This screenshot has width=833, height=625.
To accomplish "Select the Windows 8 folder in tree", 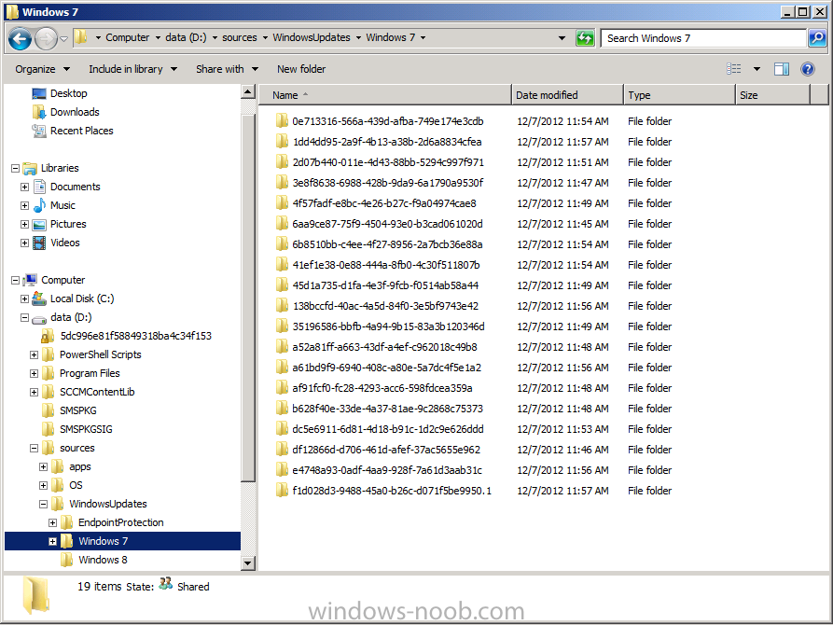I will point(103,560).
